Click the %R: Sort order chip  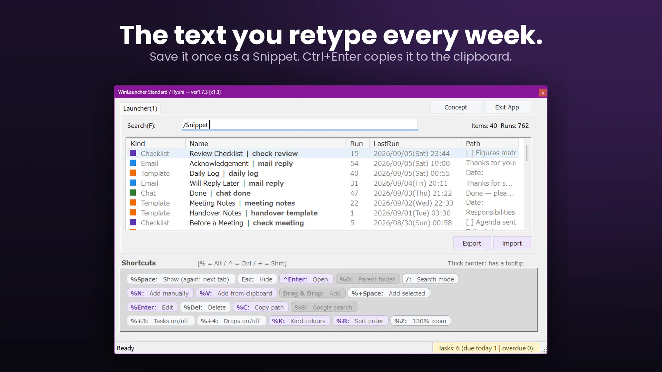coord(360,321)
